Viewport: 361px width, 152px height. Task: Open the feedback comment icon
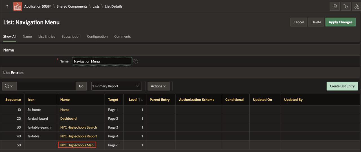click(334, 6)
